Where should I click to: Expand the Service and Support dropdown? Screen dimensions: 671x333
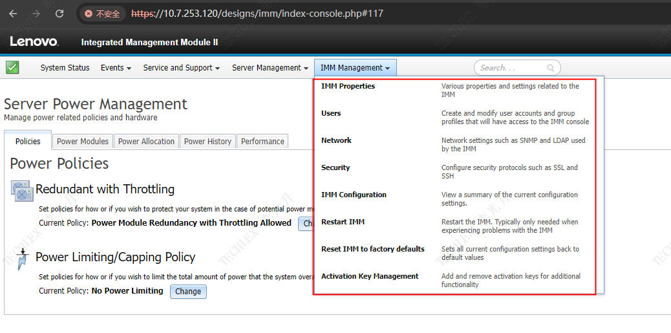pyautogui.click(x=182, y=68)
